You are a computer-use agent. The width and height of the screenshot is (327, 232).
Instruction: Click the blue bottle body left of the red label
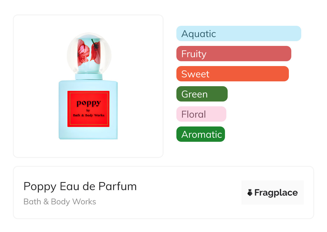pyautogui.click(x=63, y=110)
